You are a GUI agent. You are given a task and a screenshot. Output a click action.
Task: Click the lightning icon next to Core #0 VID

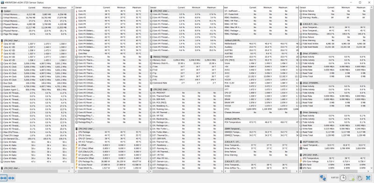2,44
